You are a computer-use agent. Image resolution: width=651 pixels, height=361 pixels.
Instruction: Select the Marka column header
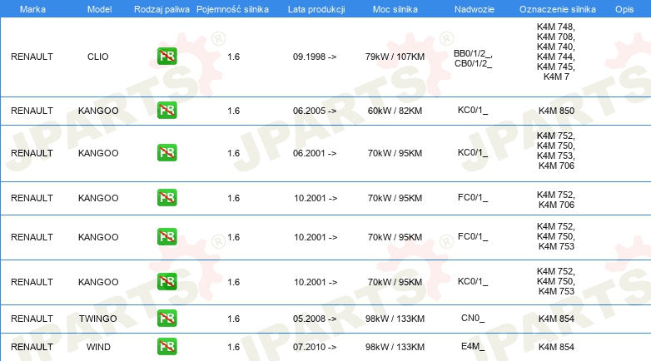pos(32,9)
